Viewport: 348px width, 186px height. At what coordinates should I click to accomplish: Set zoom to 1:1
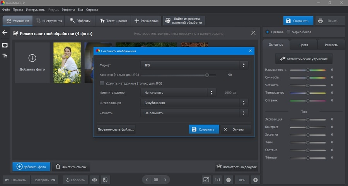217,180
